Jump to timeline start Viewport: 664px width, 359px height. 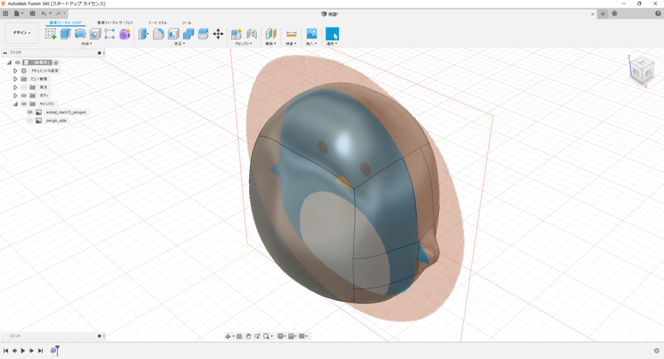click(6, 350)
